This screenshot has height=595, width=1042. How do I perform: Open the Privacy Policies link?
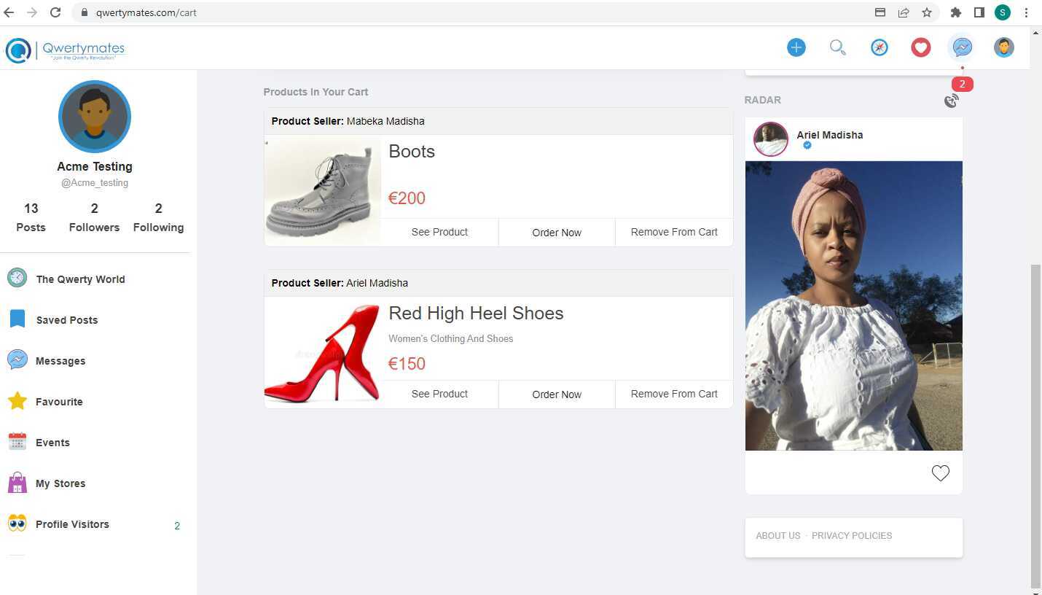[851, 536]
